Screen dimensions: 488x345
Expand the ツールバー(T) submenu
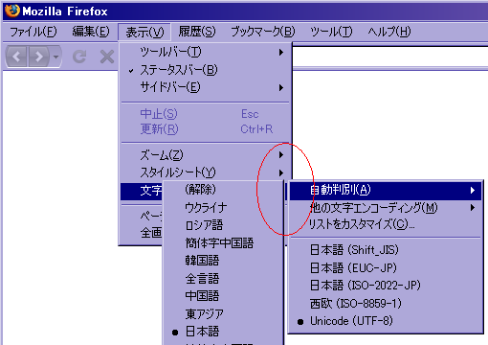click(205, 52)
